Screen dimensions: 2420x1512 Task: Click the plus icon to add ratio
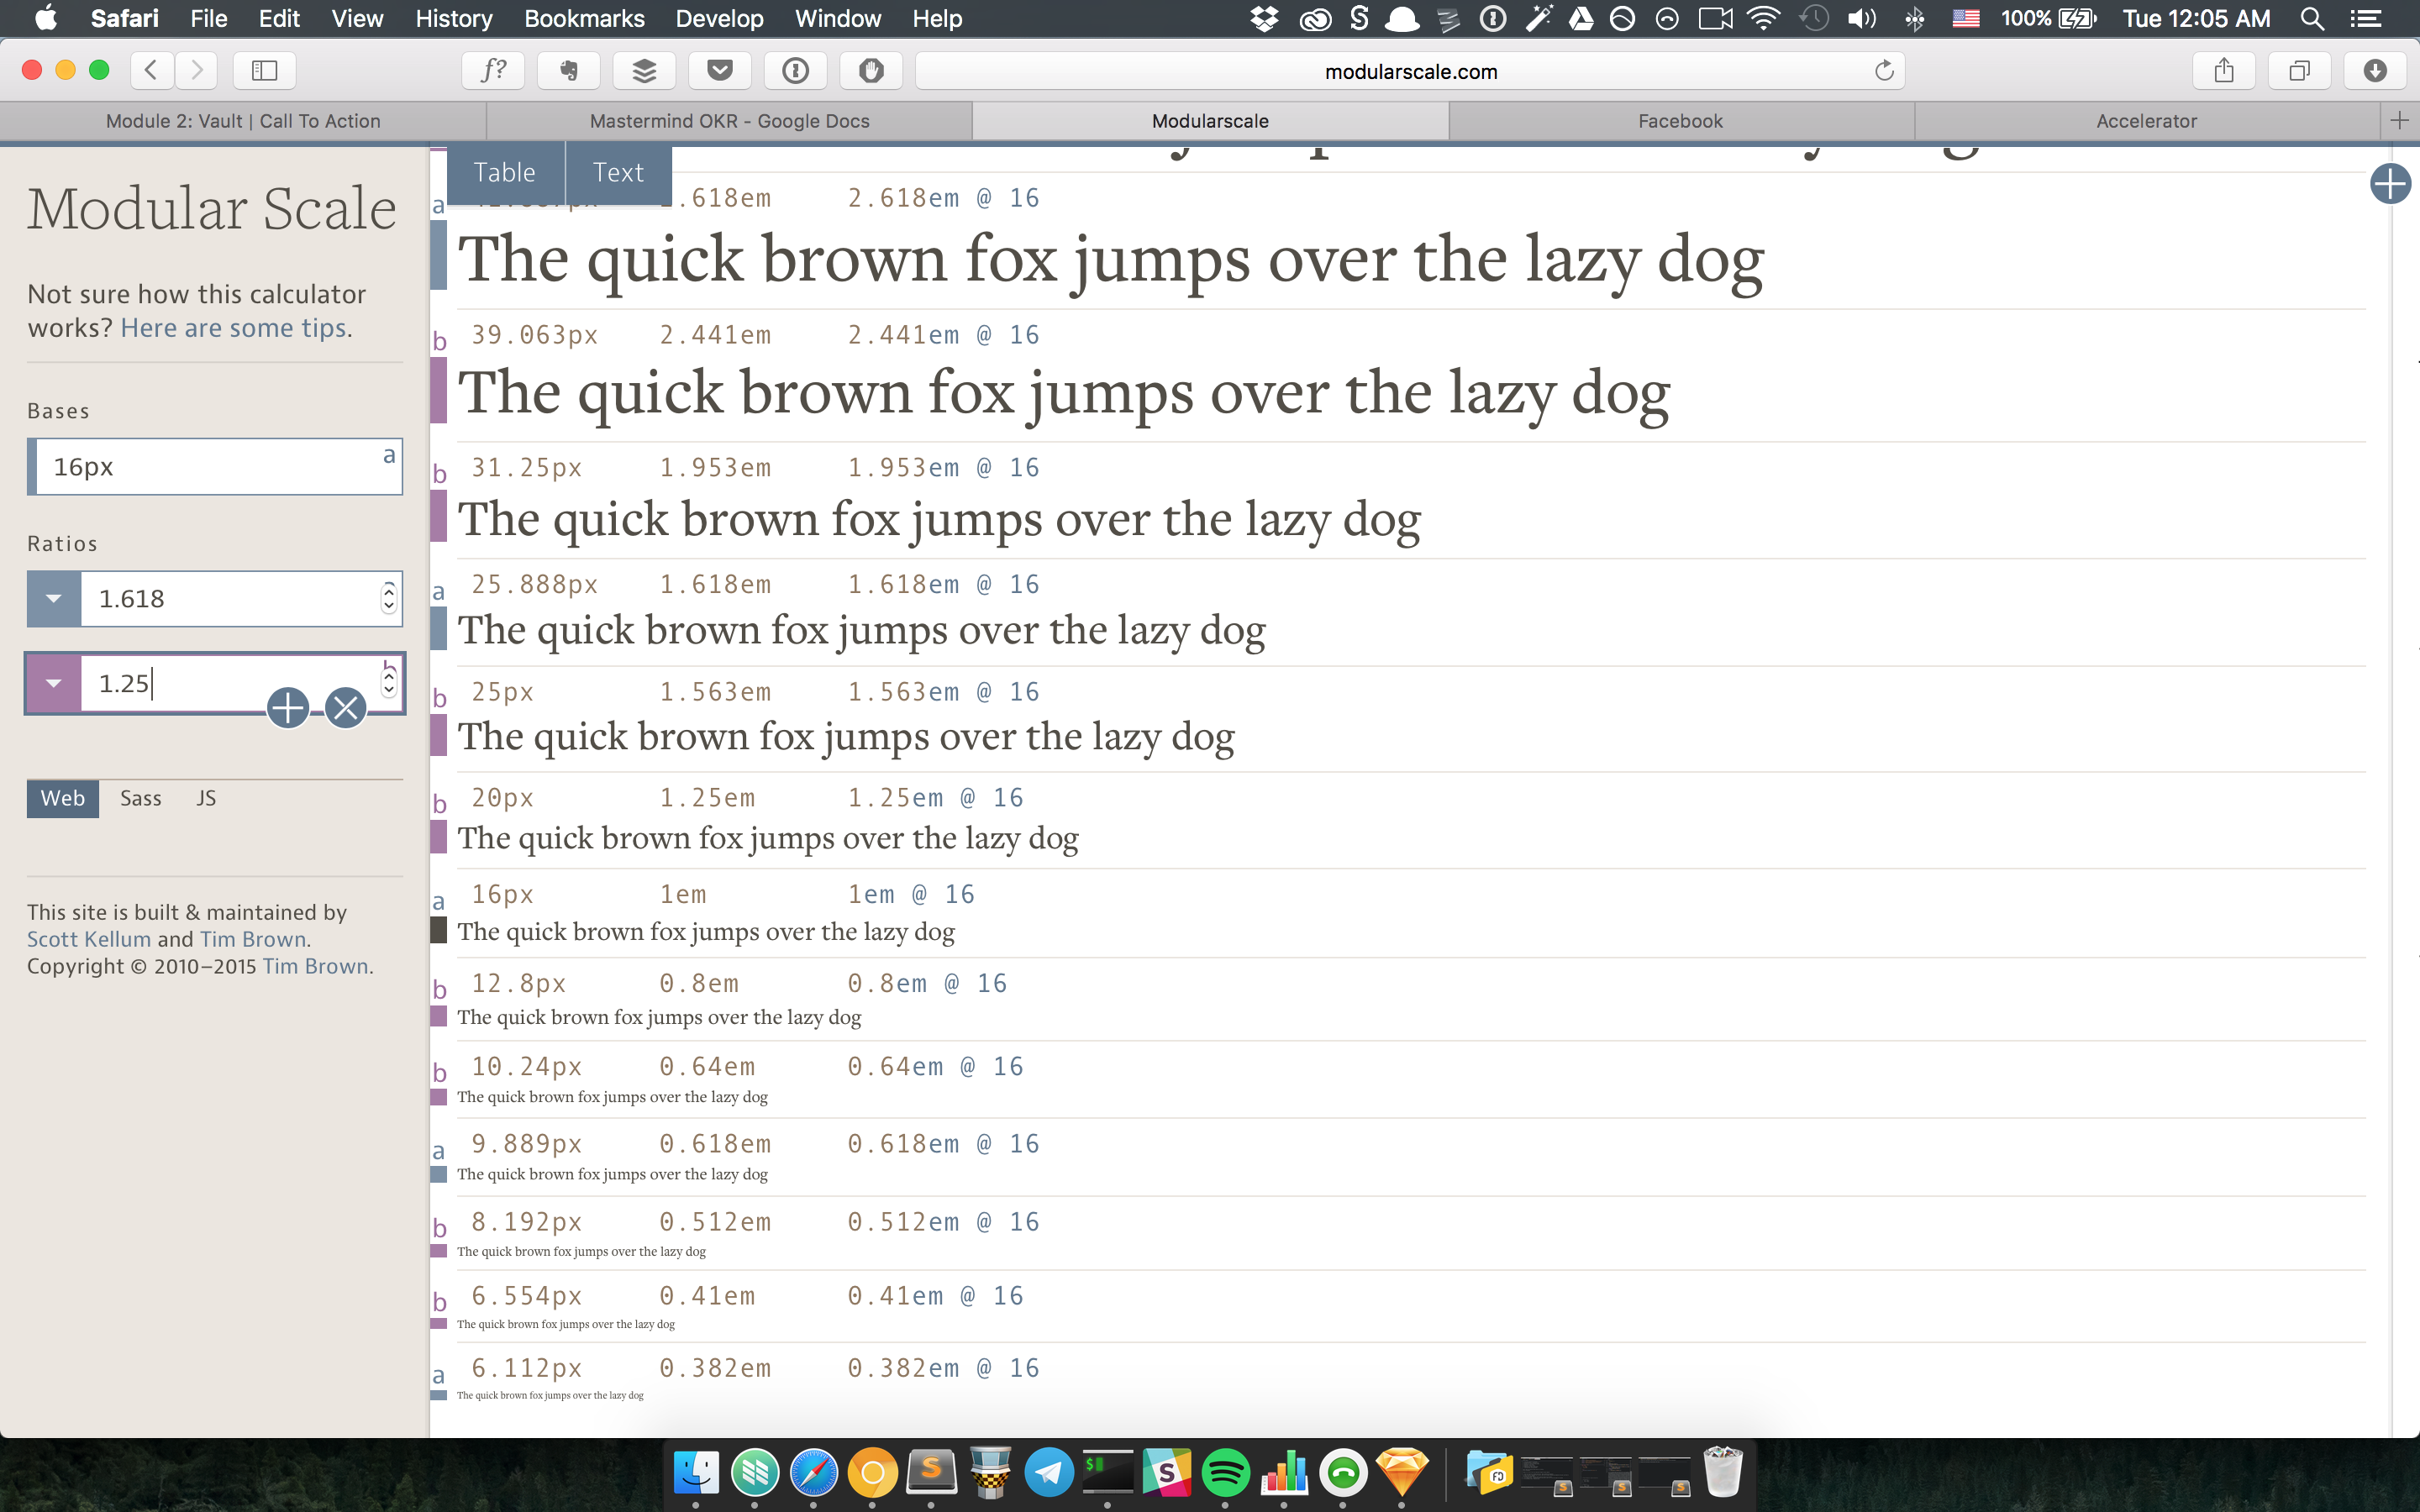(288, 708)
